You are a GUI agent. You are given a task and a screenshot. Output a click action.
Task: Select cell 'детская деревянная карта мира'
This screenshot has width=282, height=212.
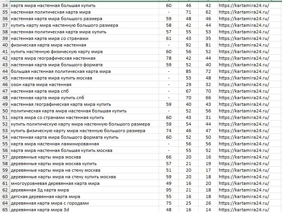(x=84, y=196)
